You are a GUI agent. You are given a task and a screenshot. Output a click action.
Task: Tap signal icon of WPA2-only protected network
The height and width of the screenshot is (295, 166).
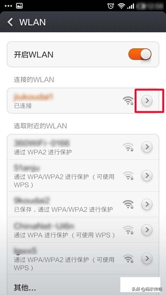click(x=128, y=147)
